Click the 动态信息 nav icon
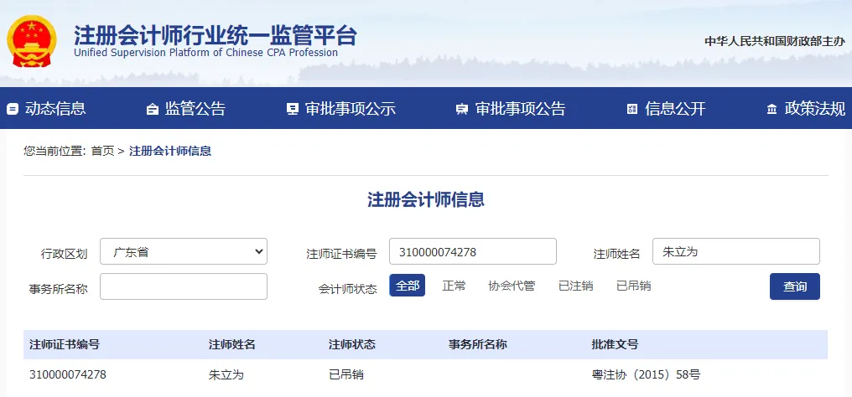The image size is (852, 397). tap(13, 109)
